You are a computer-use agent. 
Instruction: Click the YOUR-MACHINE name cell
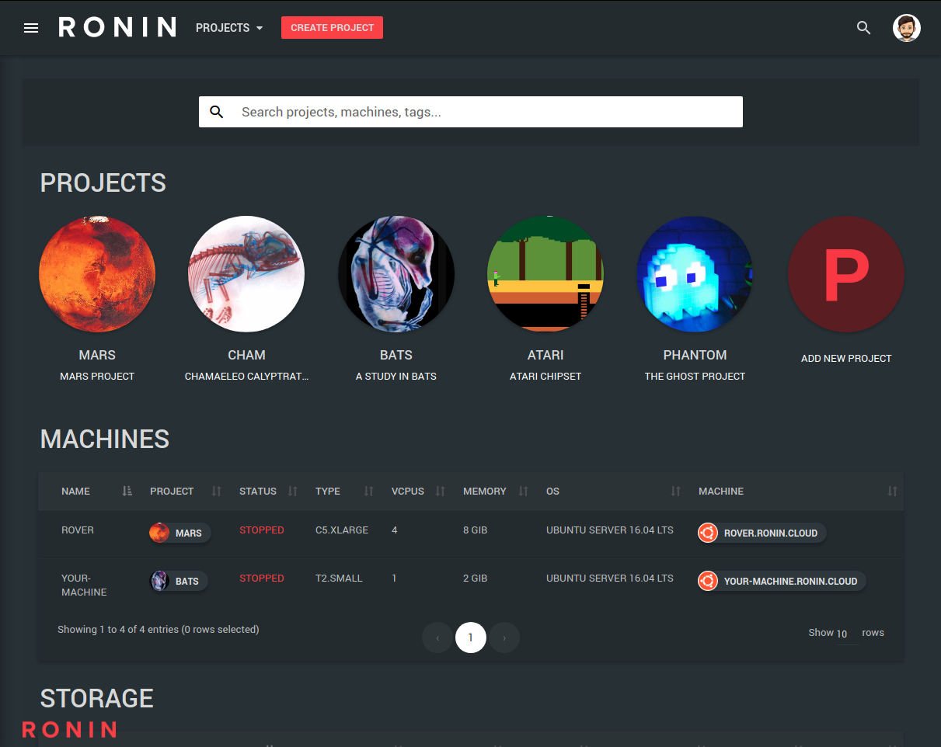coord(84,585)
